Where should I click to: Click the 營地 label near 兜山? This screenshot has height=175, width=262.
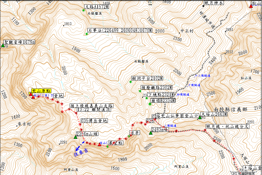coord(58,96)
